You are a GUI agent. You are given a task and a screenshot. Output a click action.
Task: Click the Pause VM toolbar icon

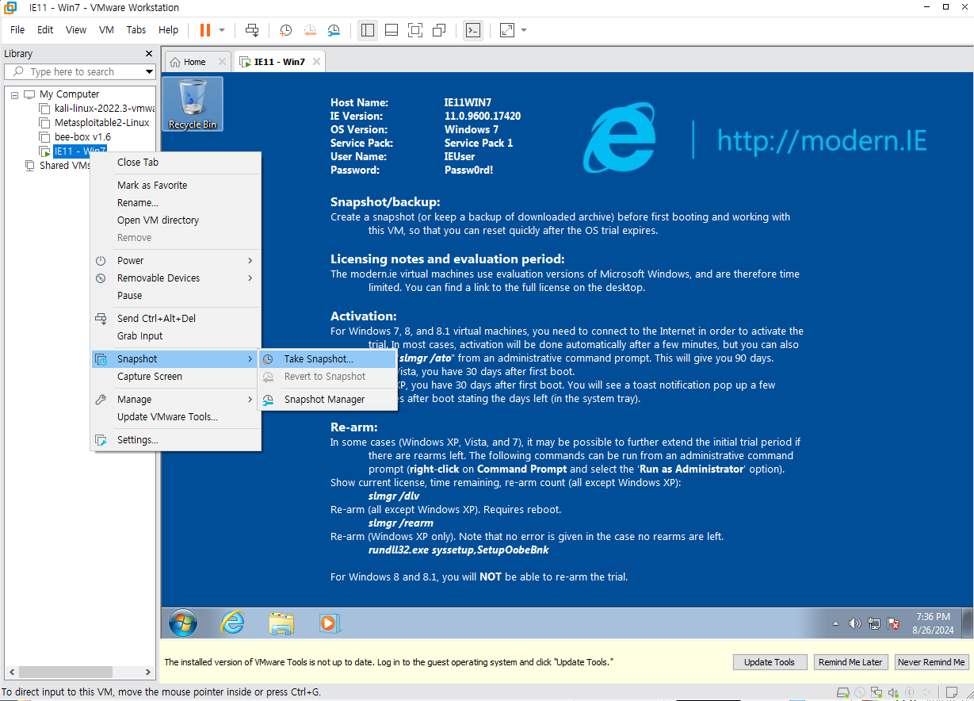click(x=205, y=30)
